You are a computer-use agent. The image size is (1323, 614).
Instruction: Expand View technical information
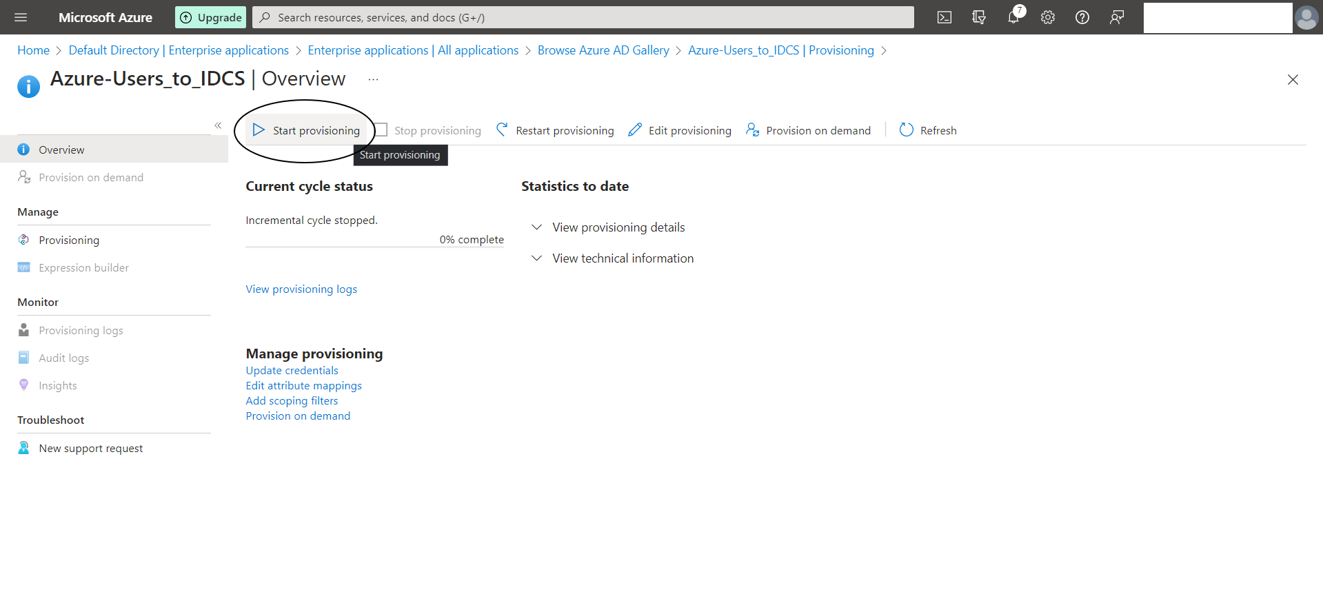click(613, 258)
